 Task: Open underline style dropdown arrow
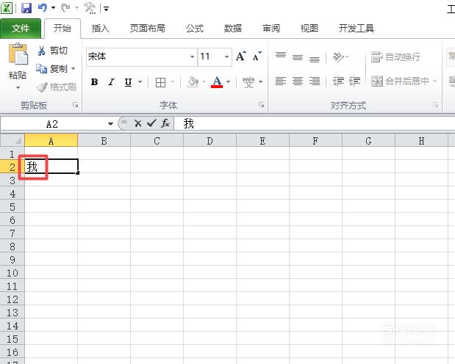click(140, 82)
